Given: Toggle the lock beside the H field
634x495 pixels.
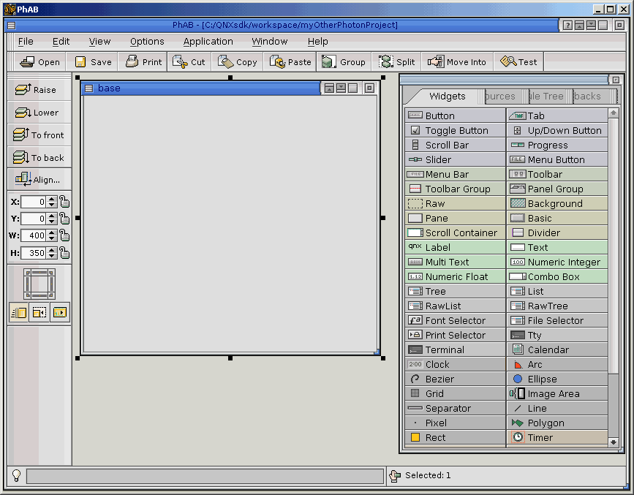Looking at the screenshot, I should click(64, 253).
